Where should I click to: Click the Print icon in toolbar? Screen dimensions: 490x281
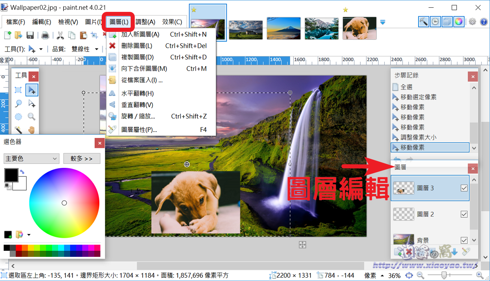[45, 35]
